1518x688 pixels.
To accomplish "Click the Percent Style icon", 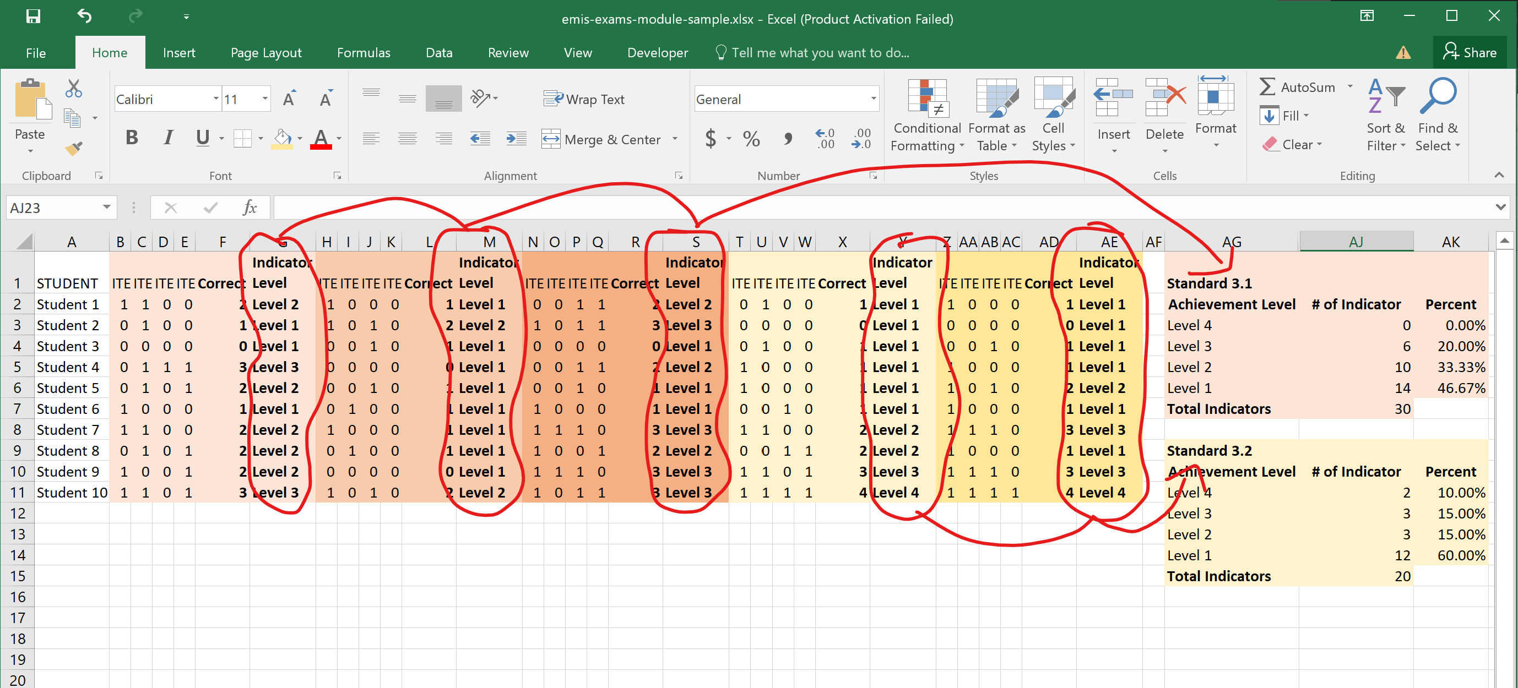I will [751, 139].
